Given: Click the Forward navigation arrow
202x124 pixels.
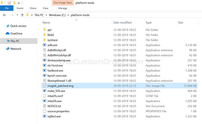Looking at the screenshot, I should pos(12,15).
